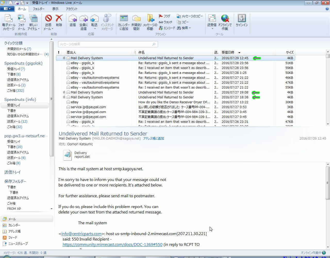
Task: Toggle the Flag (フラグ) button in ribbon
Action: click(164, 16)
